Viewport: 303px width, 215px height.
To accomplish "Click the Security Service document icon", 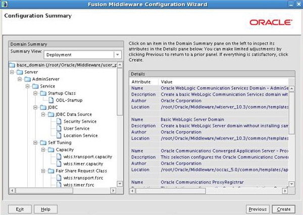I will [59, 121].
